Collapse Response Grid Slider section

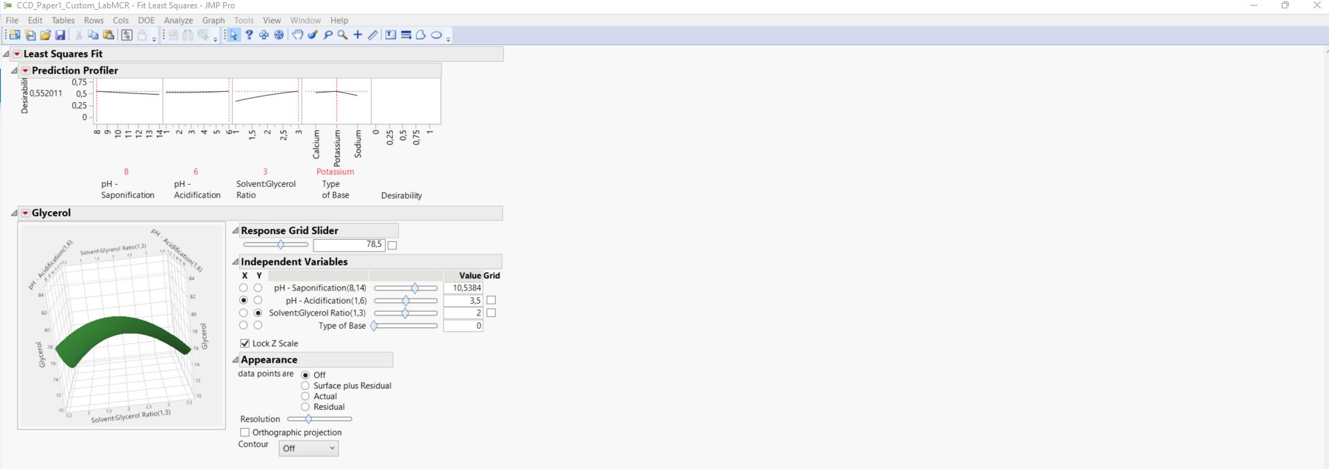(x=236, y=230)
